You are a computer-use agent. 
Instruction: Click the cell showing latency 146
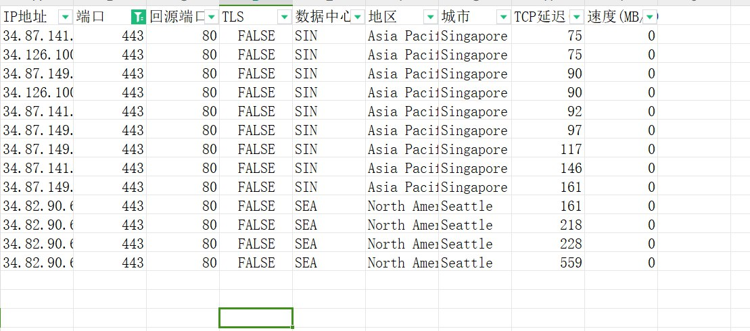pos(548,168)
